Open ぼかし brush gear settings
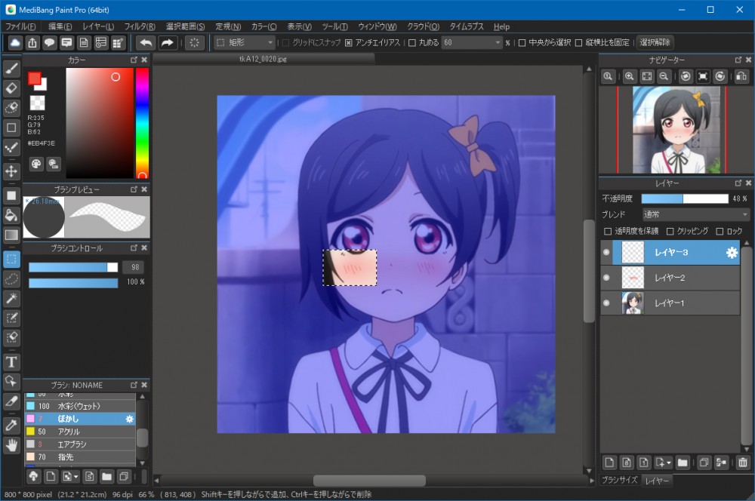The height and width of the screenshot is (501, 755). click(129, 420)
